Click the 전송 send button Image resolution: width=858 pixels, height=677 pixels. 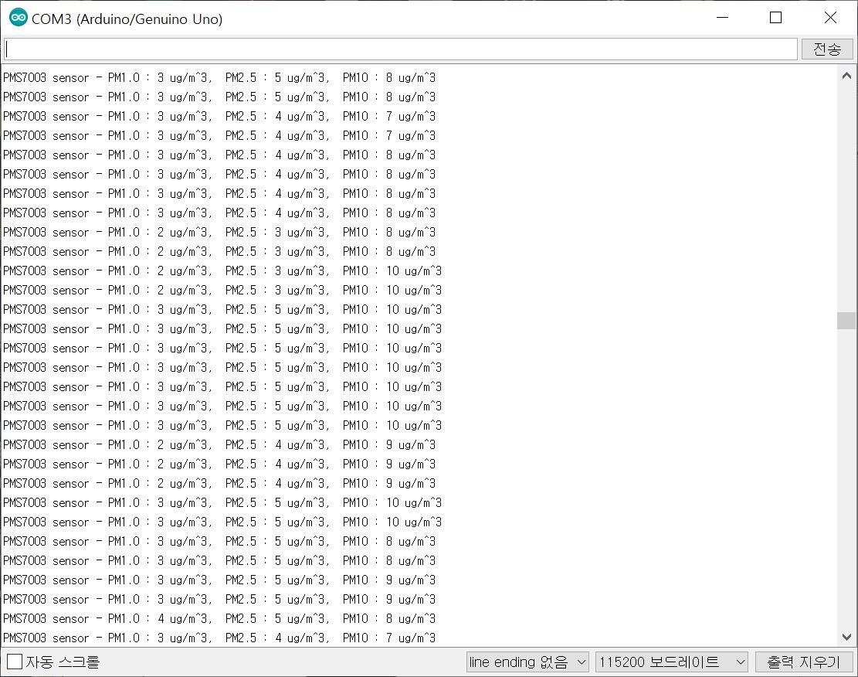click(x=827, y=49)
